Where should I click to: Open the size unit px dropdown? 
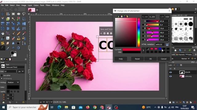(x=21, y=71)
